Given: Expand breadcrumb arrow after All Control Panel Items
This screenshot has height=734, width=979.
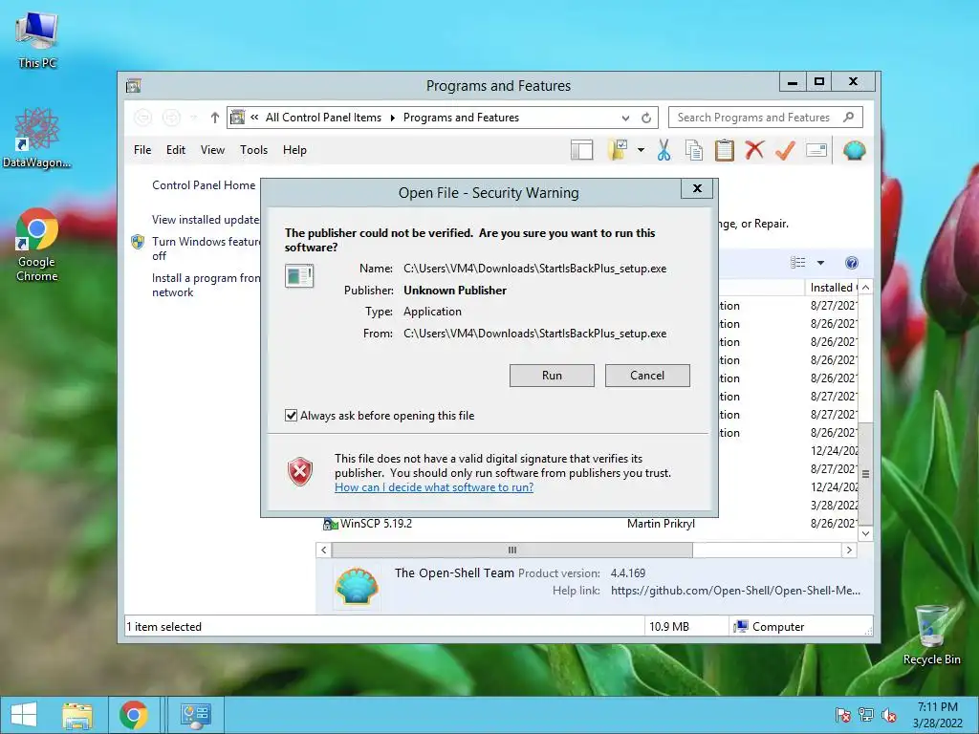Looking at the screenshot, I should (393, 118).
